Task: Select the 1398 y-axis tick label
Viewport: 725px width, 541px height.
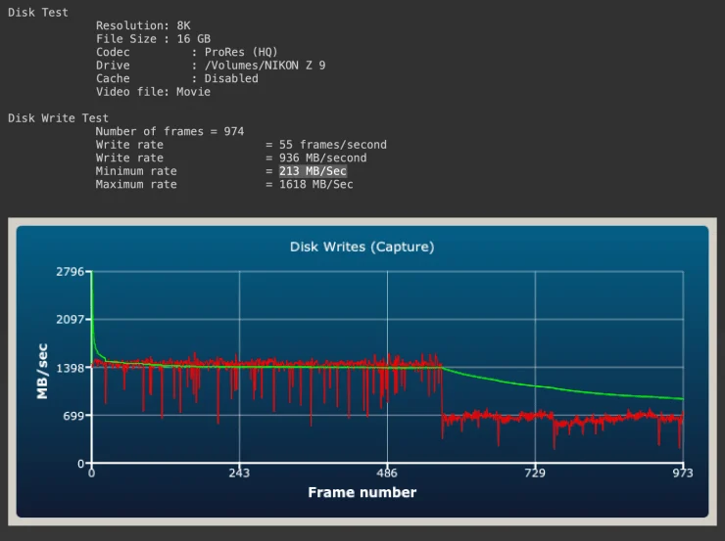Action: (x=70, y=368)
